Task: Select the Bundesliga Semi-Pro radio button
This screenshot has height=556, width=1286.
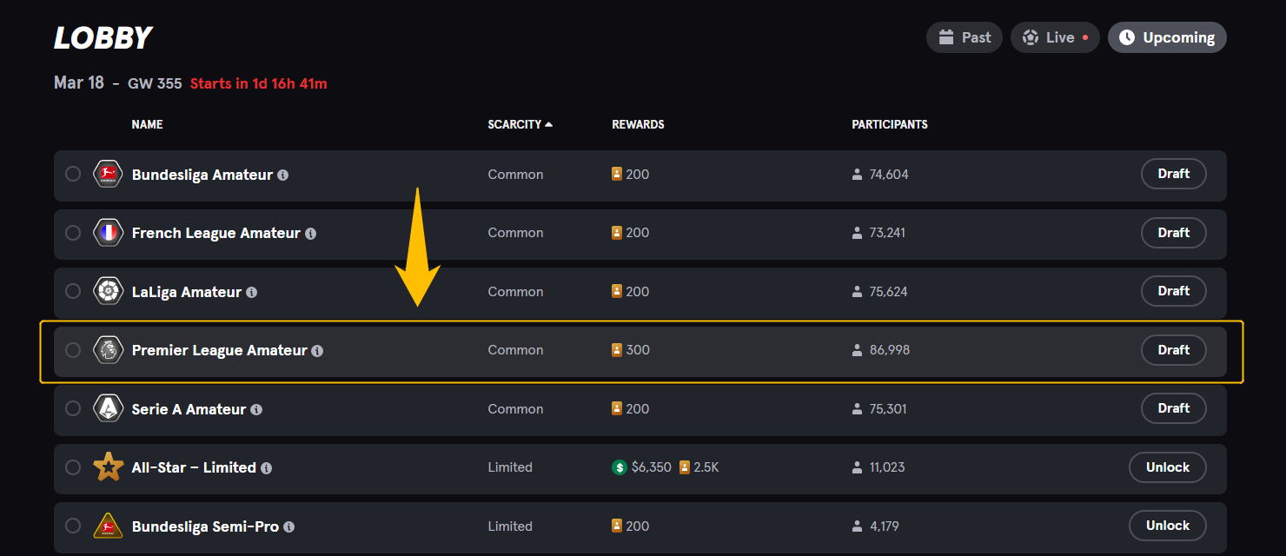Action: pos(73,526)
